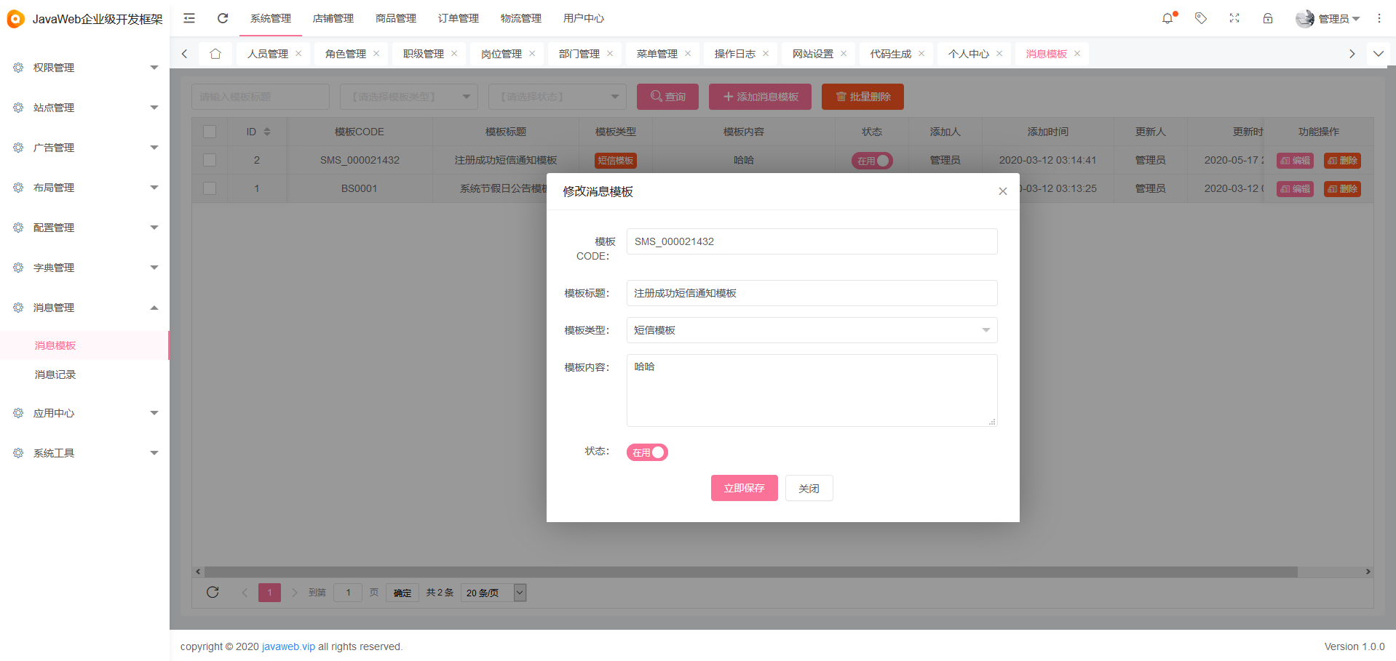1396x661 pixels.
Task: Click the 删除 icon for SMS_000021432 row
Action: [x=1342, y=160]
